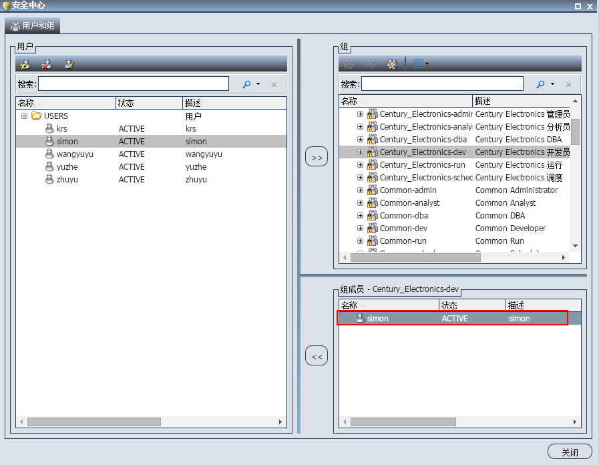The image size is (599, 465).
Task: Click the 关闭 button
Action: pos(570,452)
